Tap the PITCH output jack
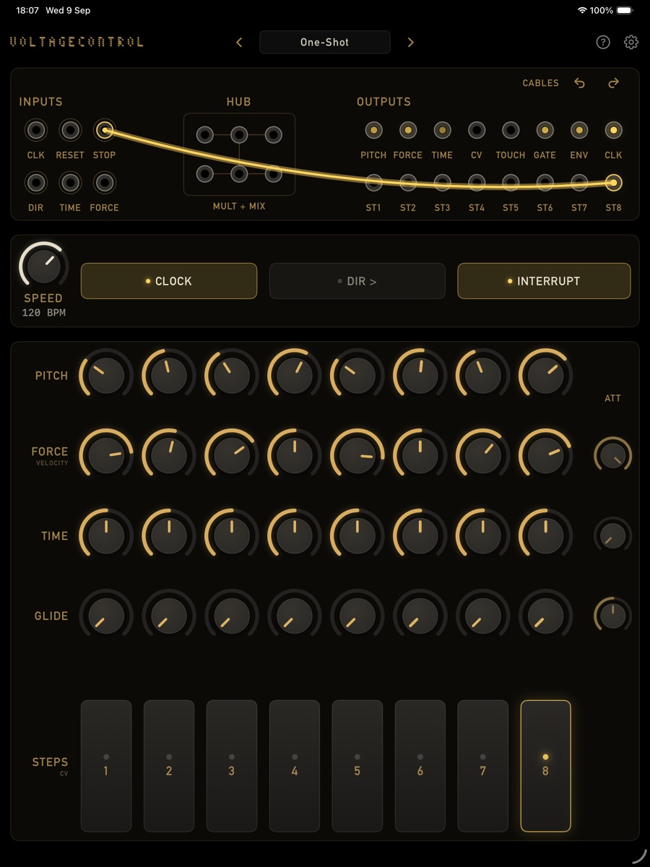This screenshot has height=867, width=650. tap(373, 131)
